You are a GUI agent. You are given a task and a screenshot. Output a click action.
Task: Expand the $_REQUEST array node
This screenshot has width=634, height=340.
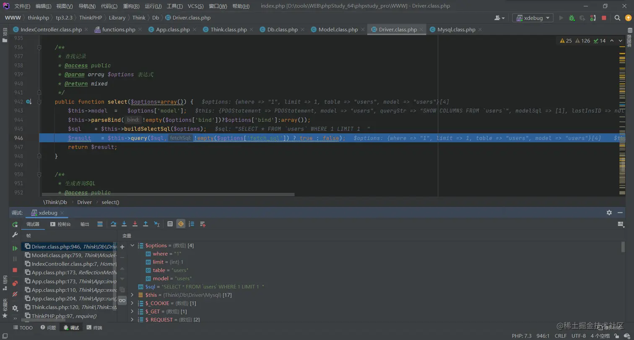coord(133,319)
